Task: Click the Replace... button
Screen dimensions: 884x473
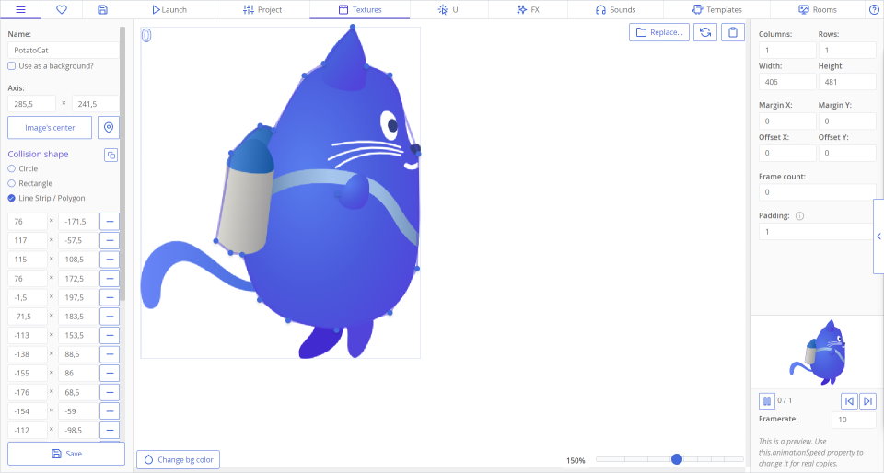Action: (659, 32)
